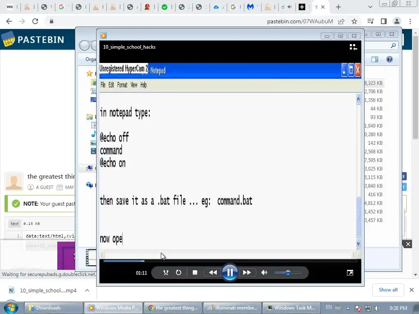Switch to the Malwarebytes tab
The width and height of the screenshot is (419, 314).
pos(250,7)
